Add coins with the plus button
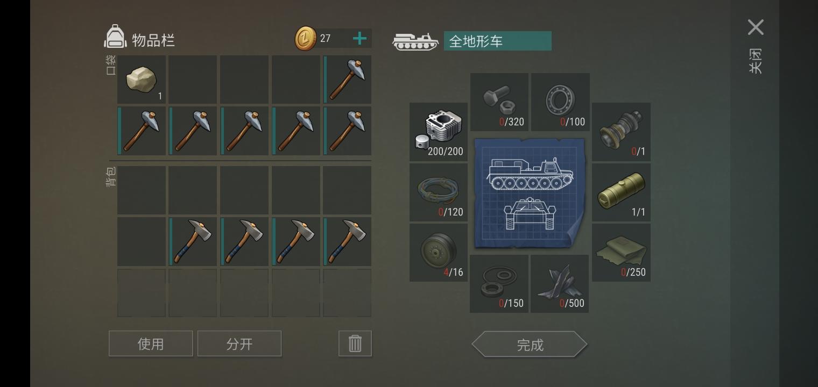The image size is (818, 387). click(359, 38)
